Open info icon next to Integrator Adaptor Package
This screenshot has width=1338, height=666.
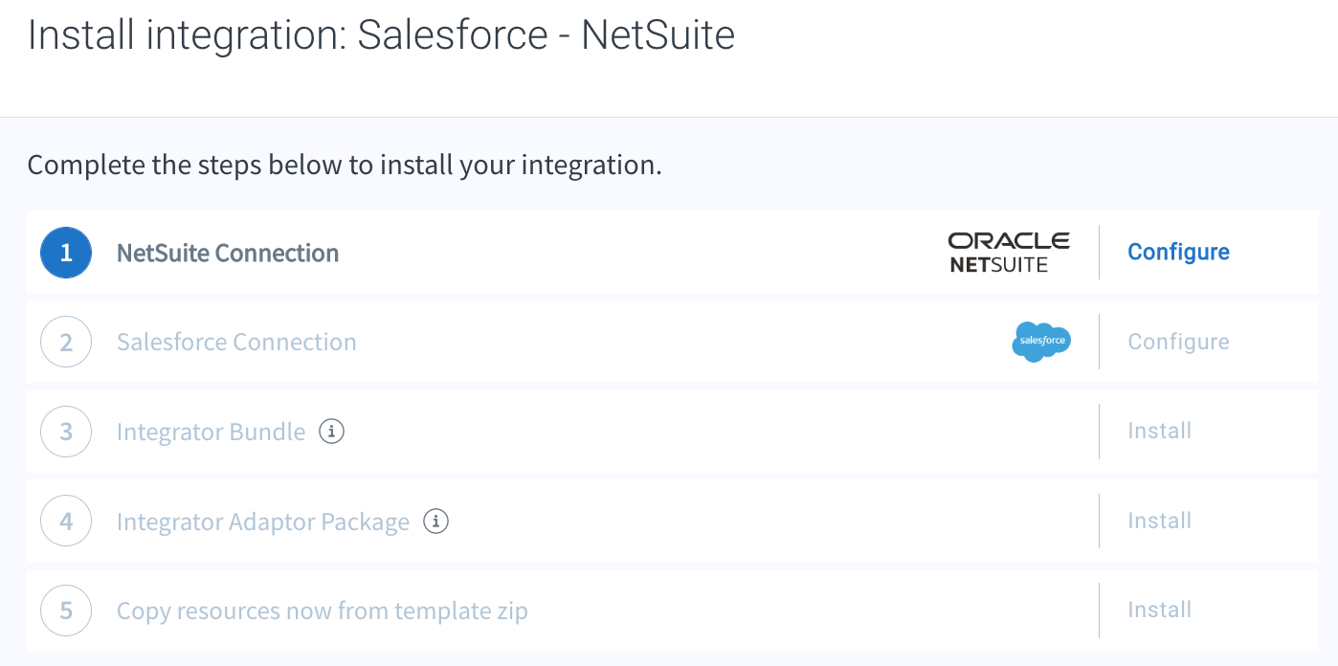pyautogui.click(x=435, y=522)
